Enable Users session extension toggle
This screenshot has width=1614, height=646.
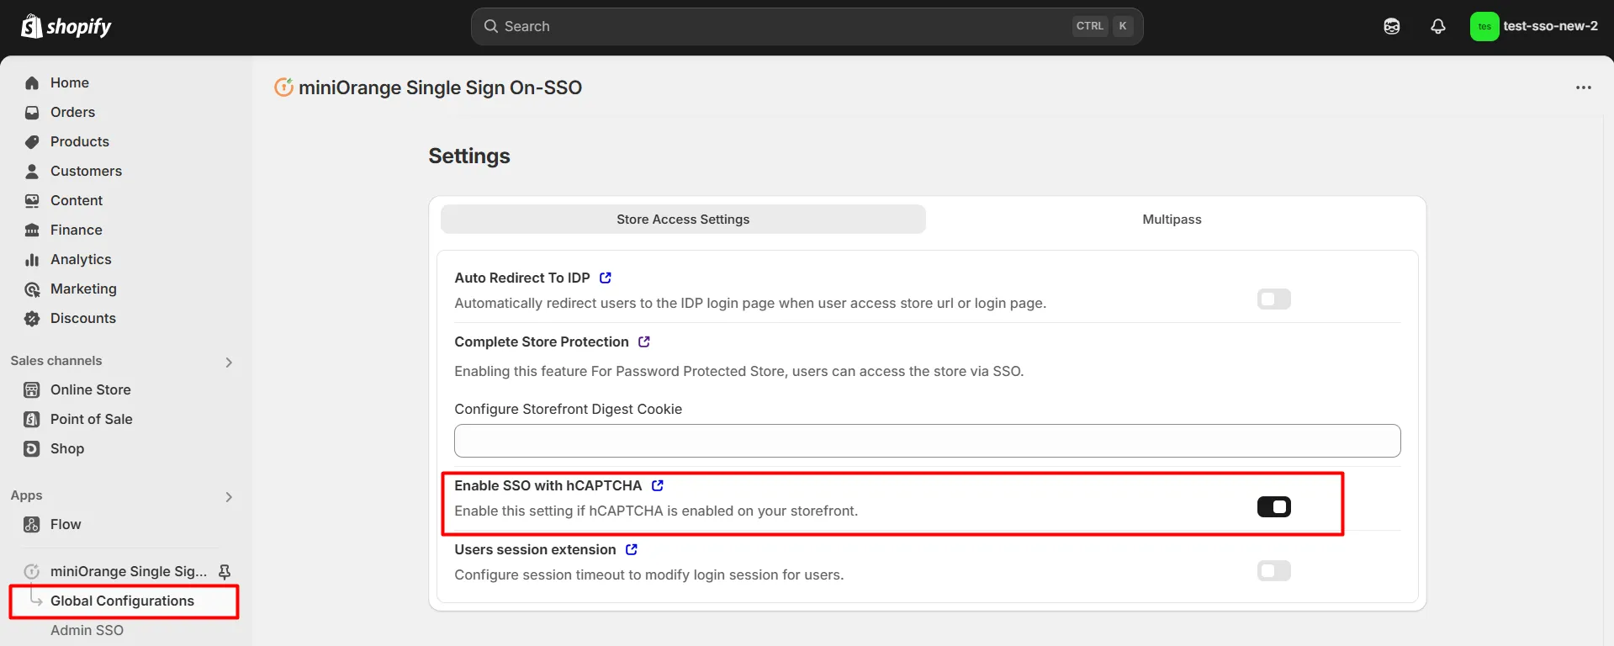click(1274, 570)
